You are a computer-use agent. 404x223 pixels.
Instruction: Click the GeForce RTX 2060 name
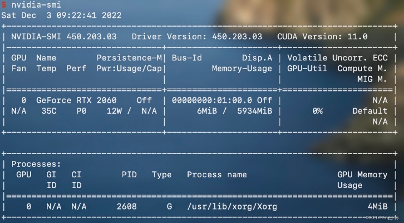(76, 100)
